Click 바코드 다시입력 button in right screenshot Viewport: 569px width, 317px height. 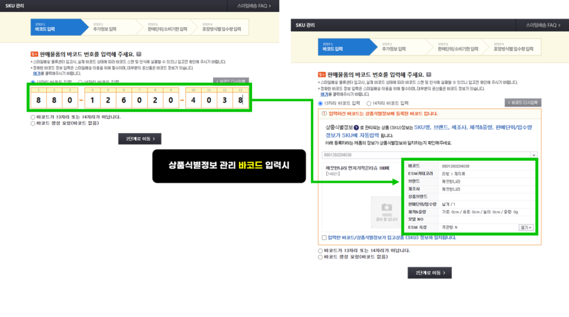[523, 103]
